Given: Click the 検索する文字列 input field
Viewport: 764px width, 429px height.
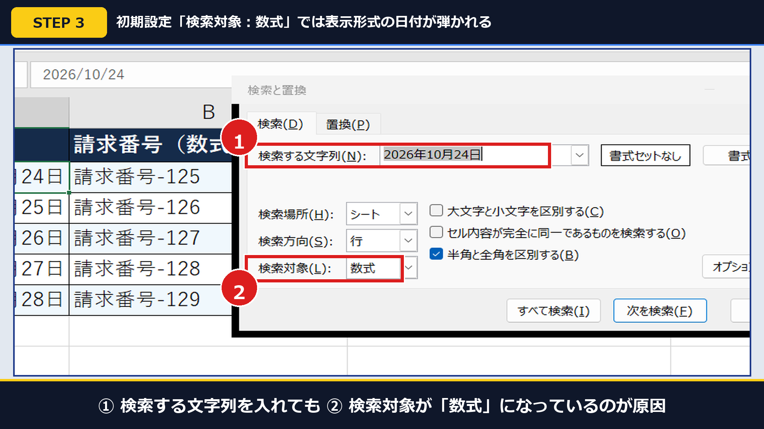Looking at the screenshot, I should coord(475,155).
